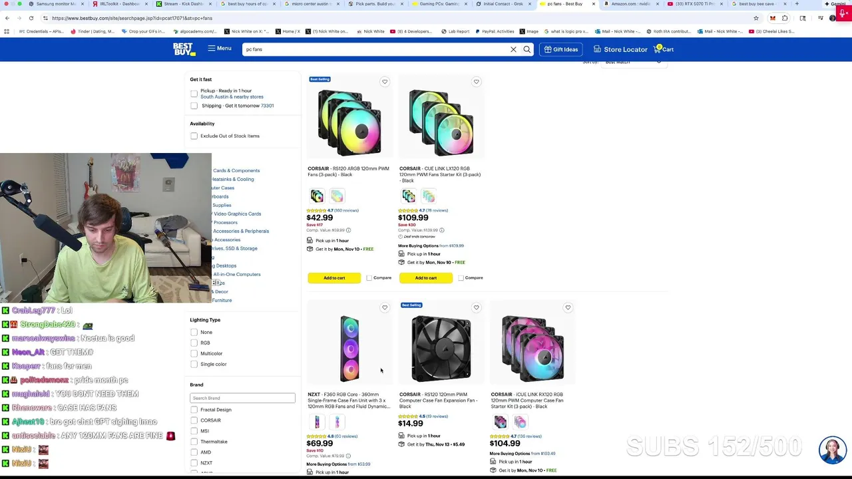Select white color swatch on LX120 kit

coord(428,196)
